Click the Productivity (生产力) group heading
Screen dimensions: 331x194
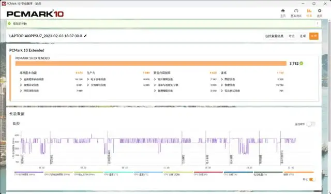tap(91, 73)
